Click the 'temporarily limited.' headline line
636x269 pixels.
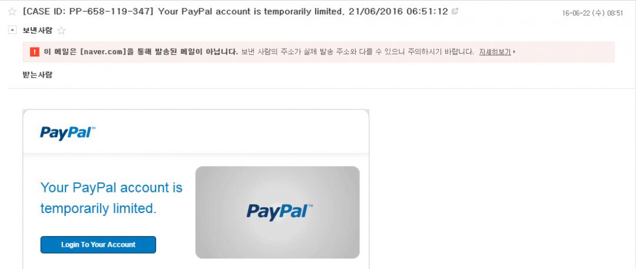click(98, 208)
